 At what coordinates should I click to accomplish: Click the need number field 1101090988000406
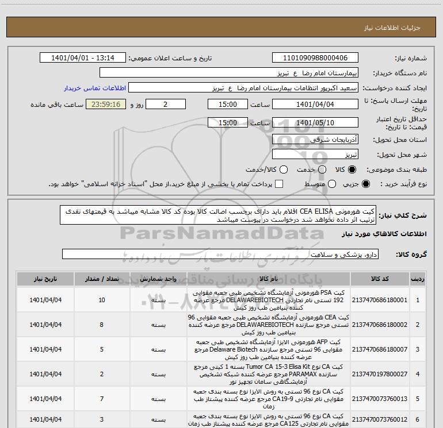point(315,58)
